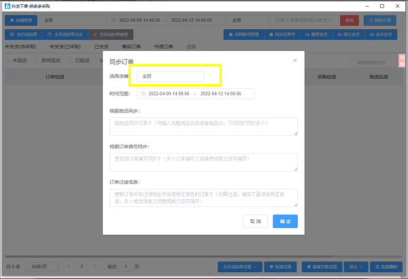This screenshot has height=279, width=408.
Task: Open 店铺管理 store management
Action: 21,20
